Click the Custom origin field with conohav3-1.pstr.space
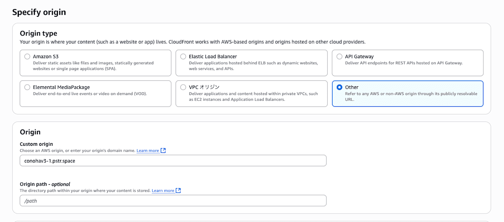Image resolution: width=504 pixels, height=222 pixels. 173,160
